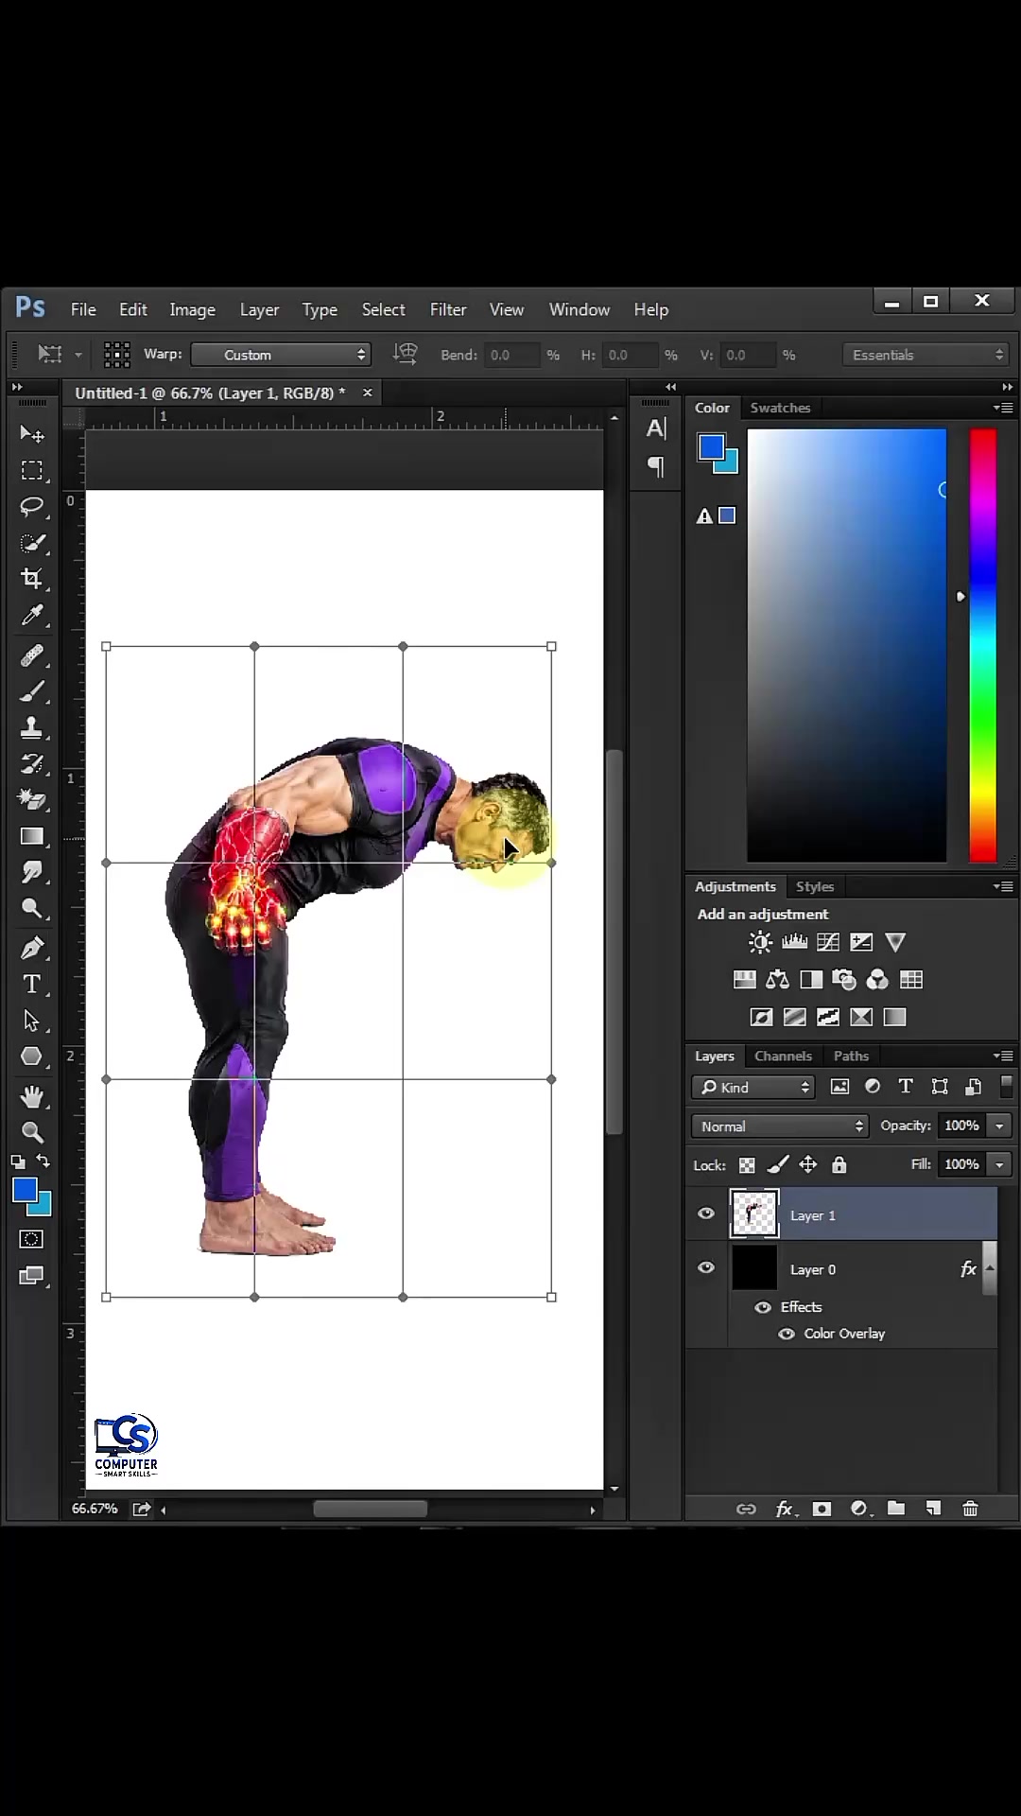The width and height of the screenshot is (1021, 1816).
Task: Select the Move tool
Action: click(32, 434)
